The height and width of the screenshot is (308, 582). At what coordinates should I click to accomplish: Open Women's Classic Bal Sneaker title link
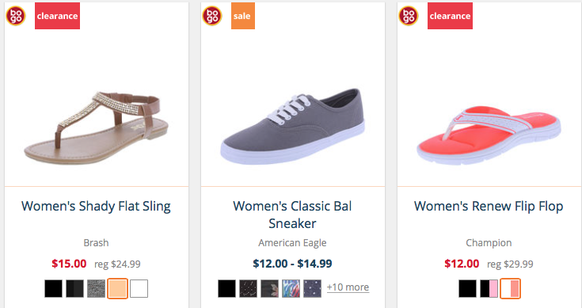(292, 215)
